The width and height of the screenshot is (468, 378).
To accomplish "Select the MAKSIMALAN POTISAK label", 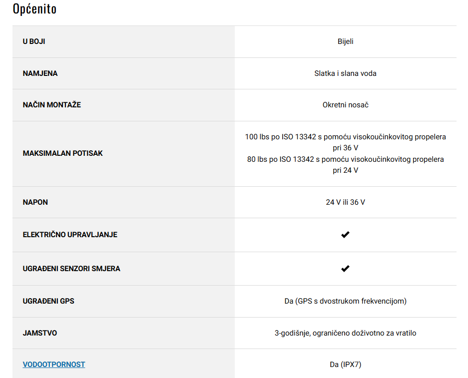I will [x=62, y=153].
